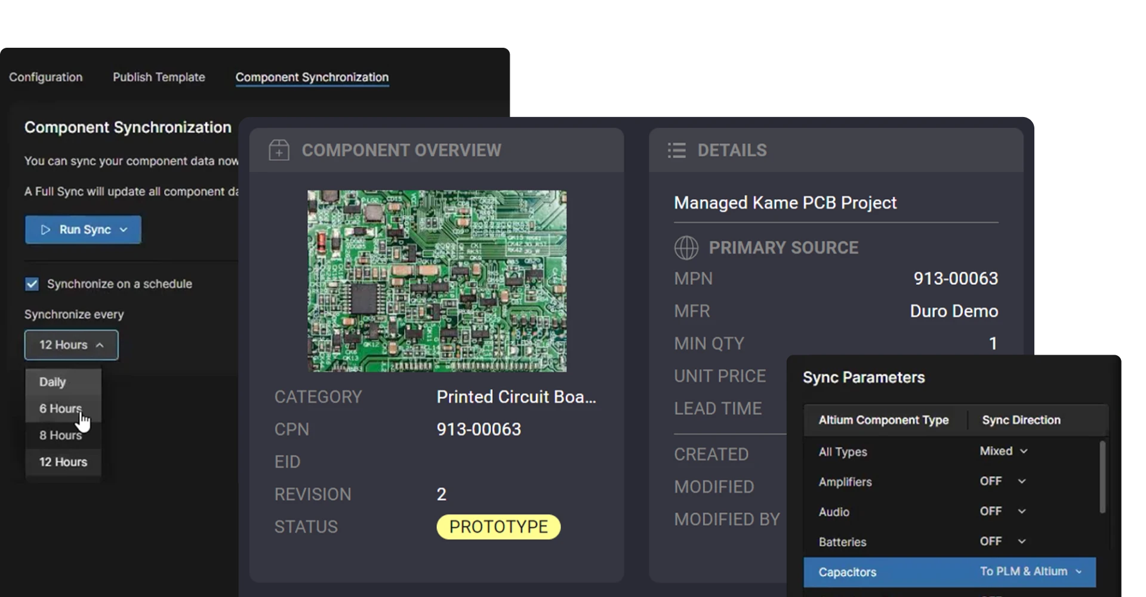This screenshot has height=597, width=1146.
Task: Open All Types Mixed sync direction dropdown
Action: pyautogui.click(x=1003, y=451)
